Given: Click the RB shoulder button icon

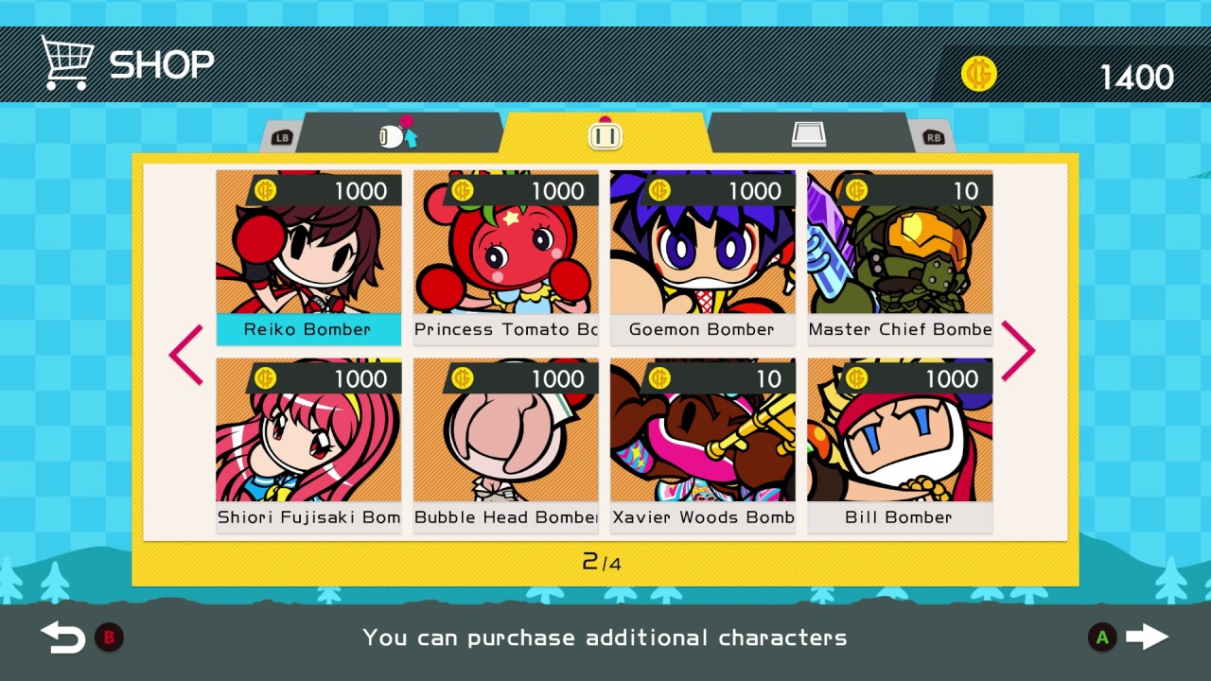Looking at the screenshot, I should (x=933, y=137).
